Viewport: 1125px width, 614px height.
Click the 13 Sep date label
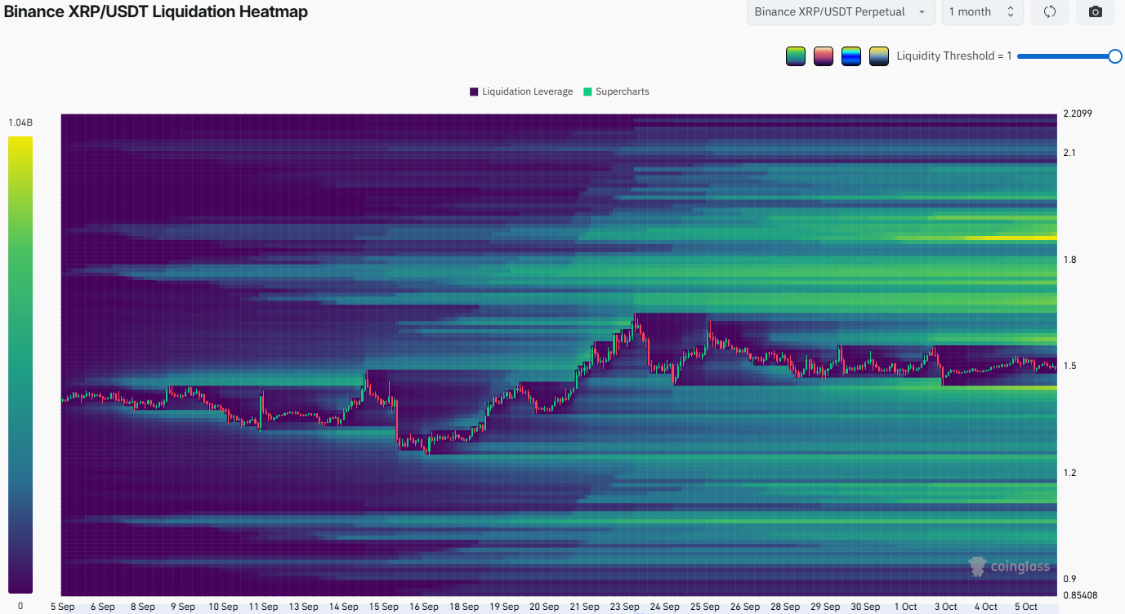(x=304, y=607)
